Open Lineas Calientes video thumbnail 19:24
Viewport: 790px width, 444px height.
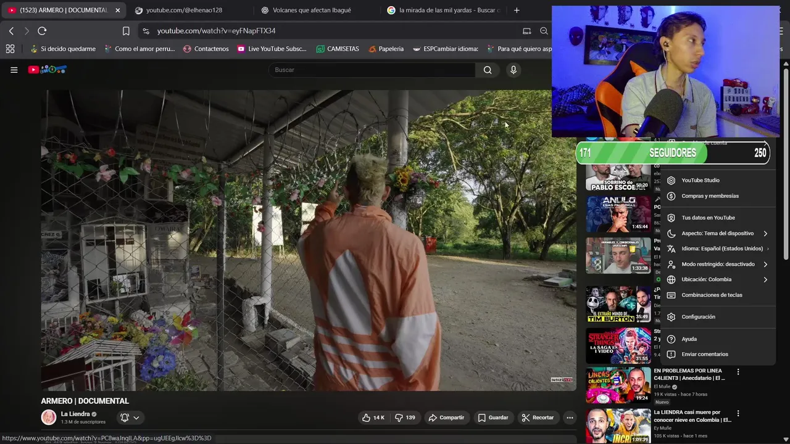coord(618,386)
